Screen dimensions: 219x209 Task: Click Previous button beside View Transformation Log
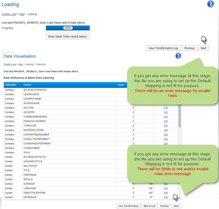[189, 48]
